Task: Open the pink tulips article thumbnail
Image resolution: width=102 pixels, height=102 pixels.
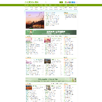Action: [29, 61]
